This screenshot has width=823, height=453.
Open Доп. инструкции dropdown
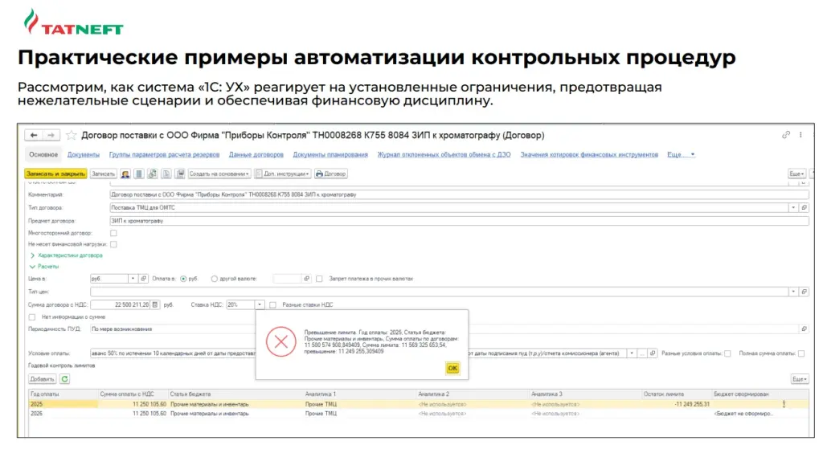(282, 173)
